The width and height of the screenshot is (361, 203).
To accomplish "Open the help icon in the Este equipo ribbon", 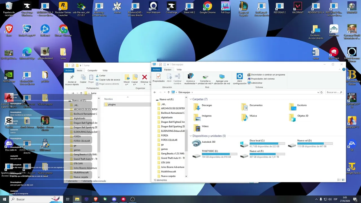I will [344, 69].
